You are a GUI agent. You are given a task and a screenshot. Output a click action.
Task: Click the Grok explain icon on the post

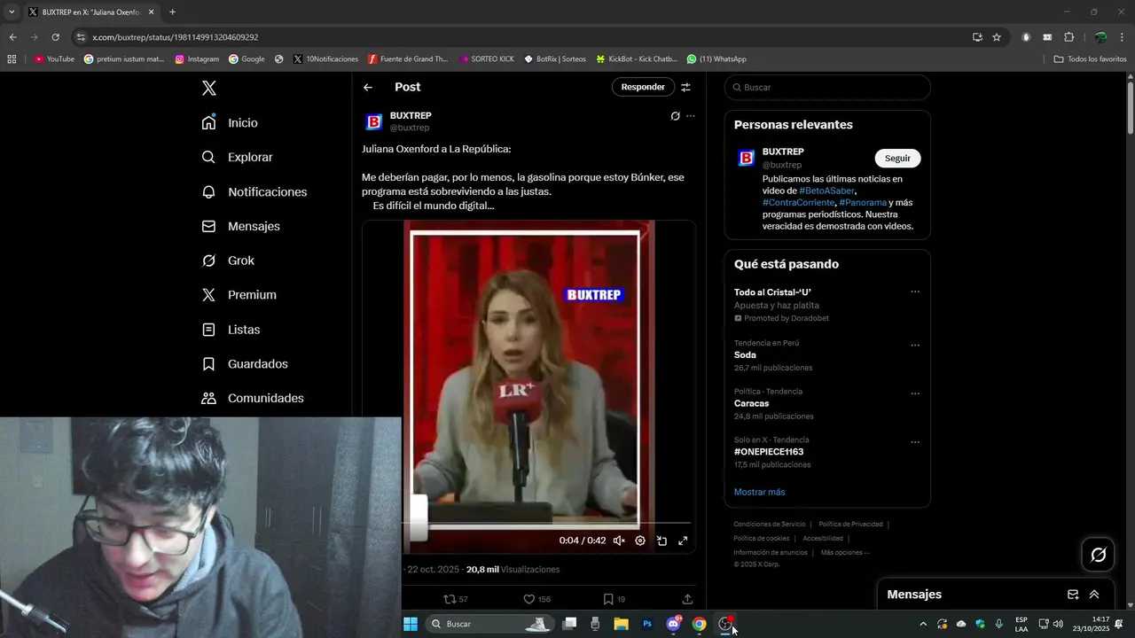click(x=675, y=116)
